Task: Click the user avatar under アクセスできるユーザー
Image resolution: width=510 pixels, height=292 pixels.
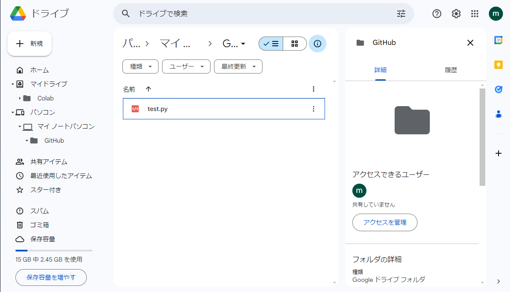Action: click(359, 191)
